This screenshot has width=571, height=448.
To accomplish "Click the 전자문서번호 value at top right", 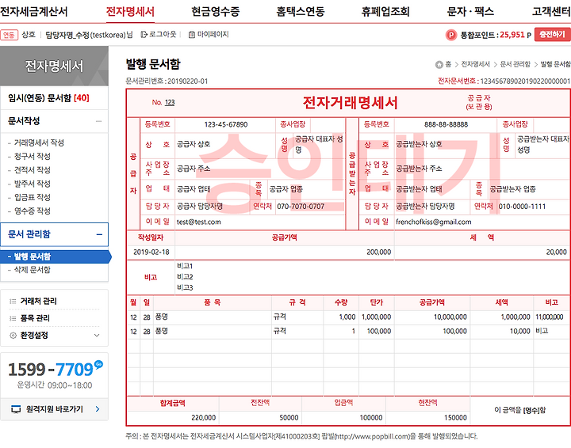I will pyautogui.click(x=525, y=81).
